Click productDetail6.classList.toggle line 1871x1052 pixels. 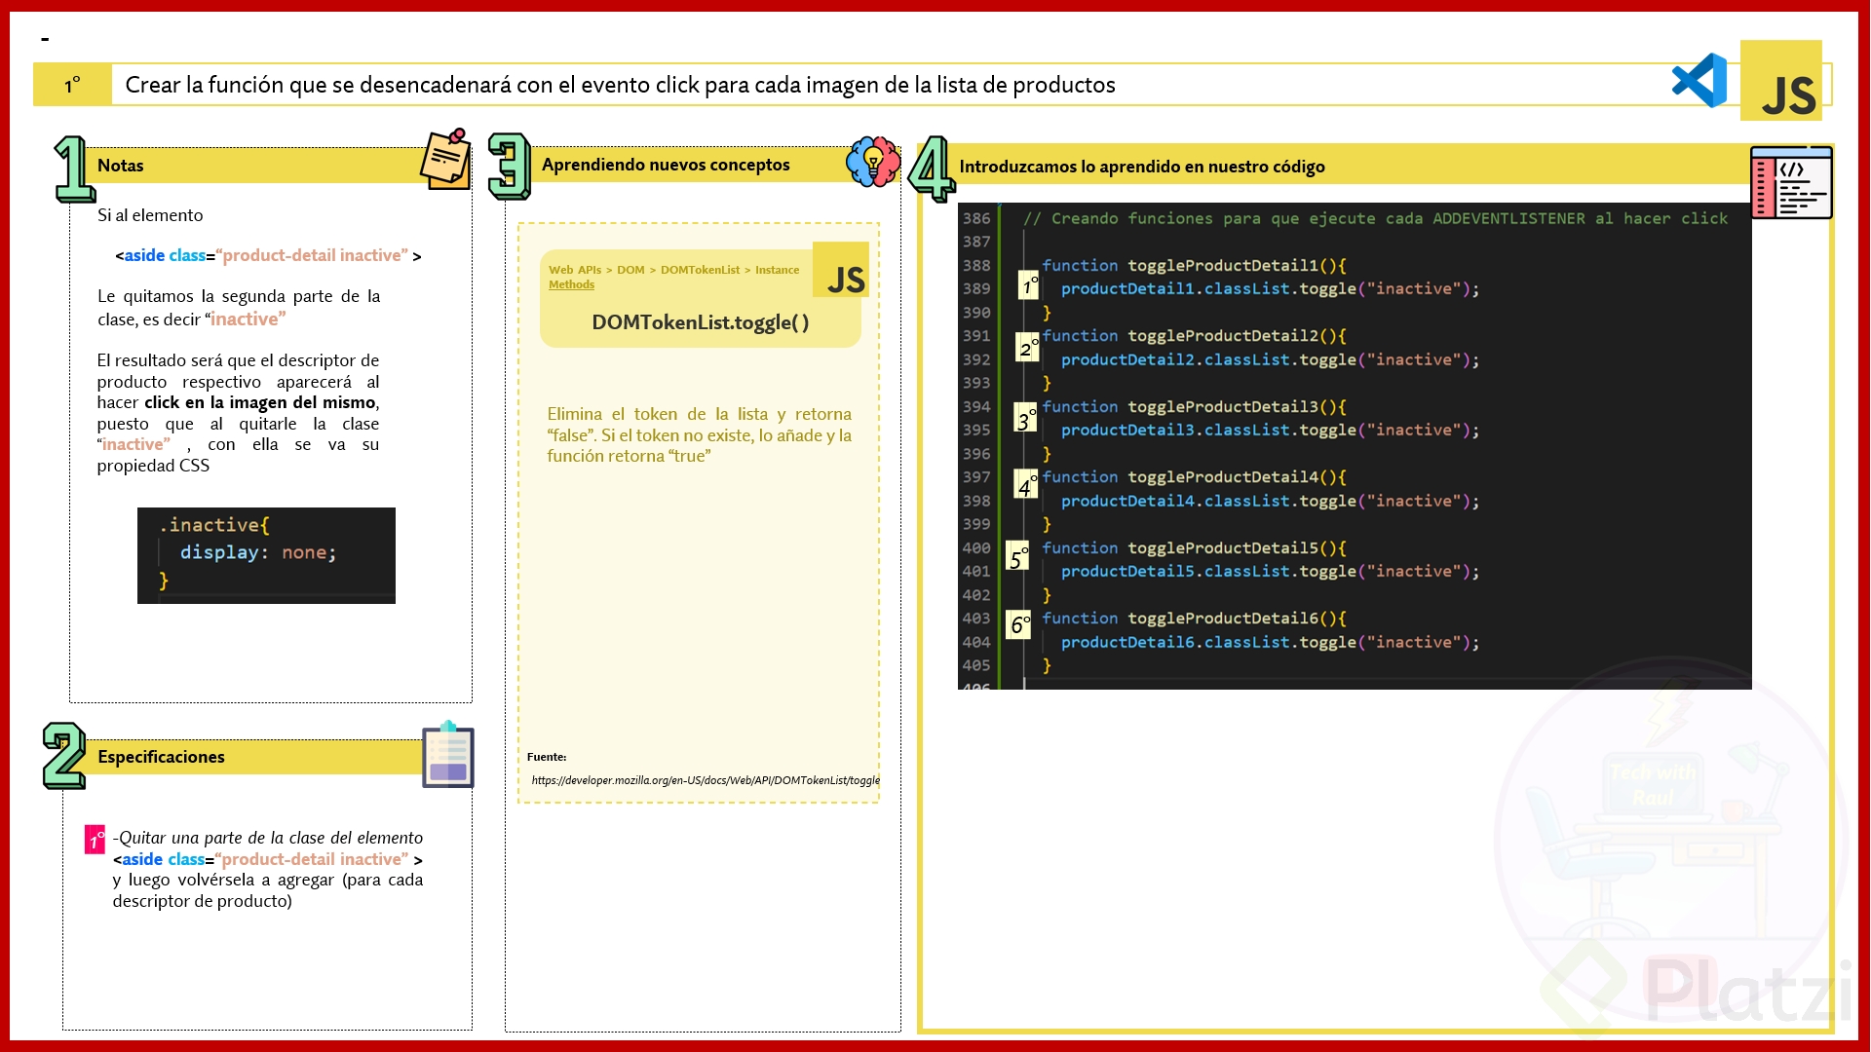[x=1270, y=642]
